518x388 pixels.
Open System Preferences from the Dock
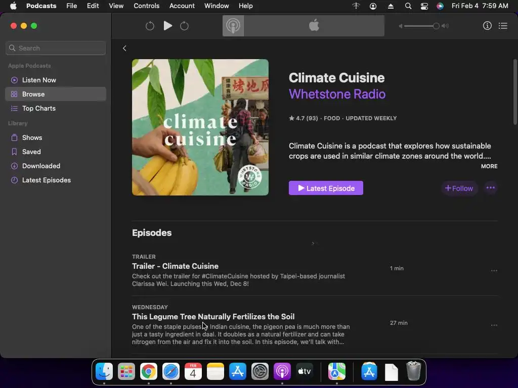260,371
